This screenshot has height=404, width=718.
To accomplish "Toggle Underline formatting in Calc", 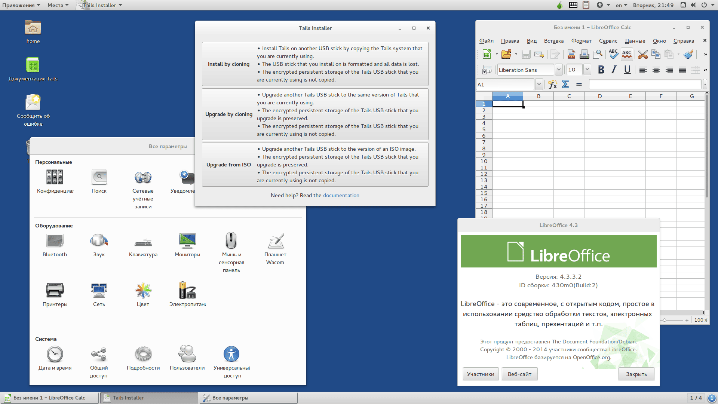I will point(628,70).
